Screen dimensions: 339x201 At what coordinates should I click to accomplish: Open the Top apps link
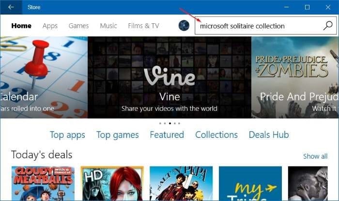tap(67, 135)
